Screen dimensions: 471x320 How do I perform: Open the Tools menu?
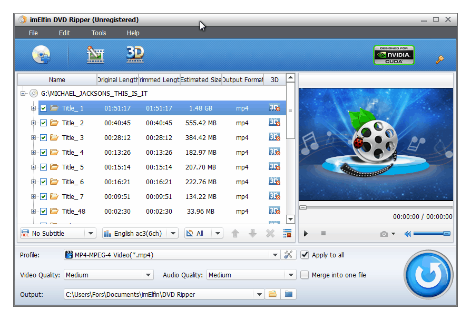[99, 33]
